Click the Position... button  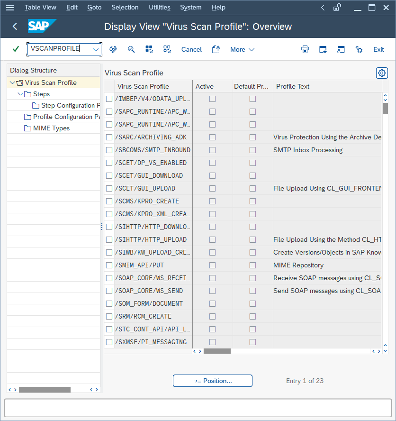[x=212, y=381]
